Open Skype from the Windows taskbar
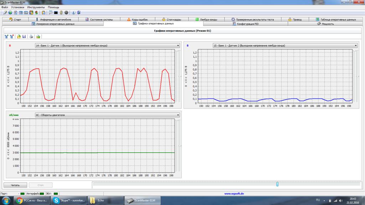The width and height of the screenshot is (365, 205). (69, 200)
